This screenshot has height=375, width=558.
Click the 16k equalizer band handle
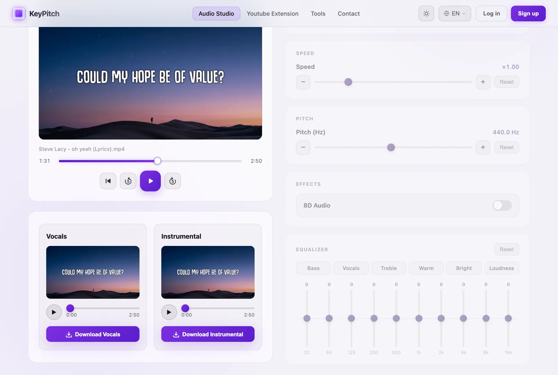click(x=508, y=318)
